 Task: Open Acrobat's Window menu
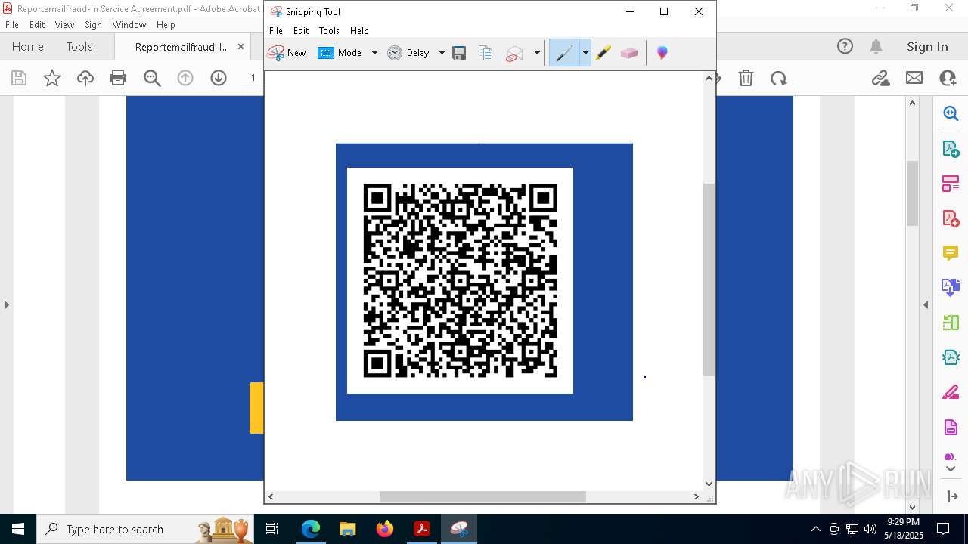pyautogui.click(x=129, y=25)
